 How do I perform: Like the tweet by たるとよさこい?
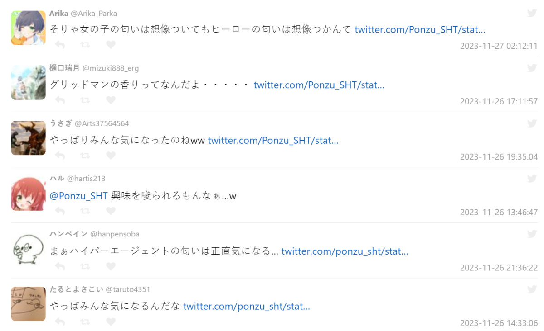coord(111,322)
